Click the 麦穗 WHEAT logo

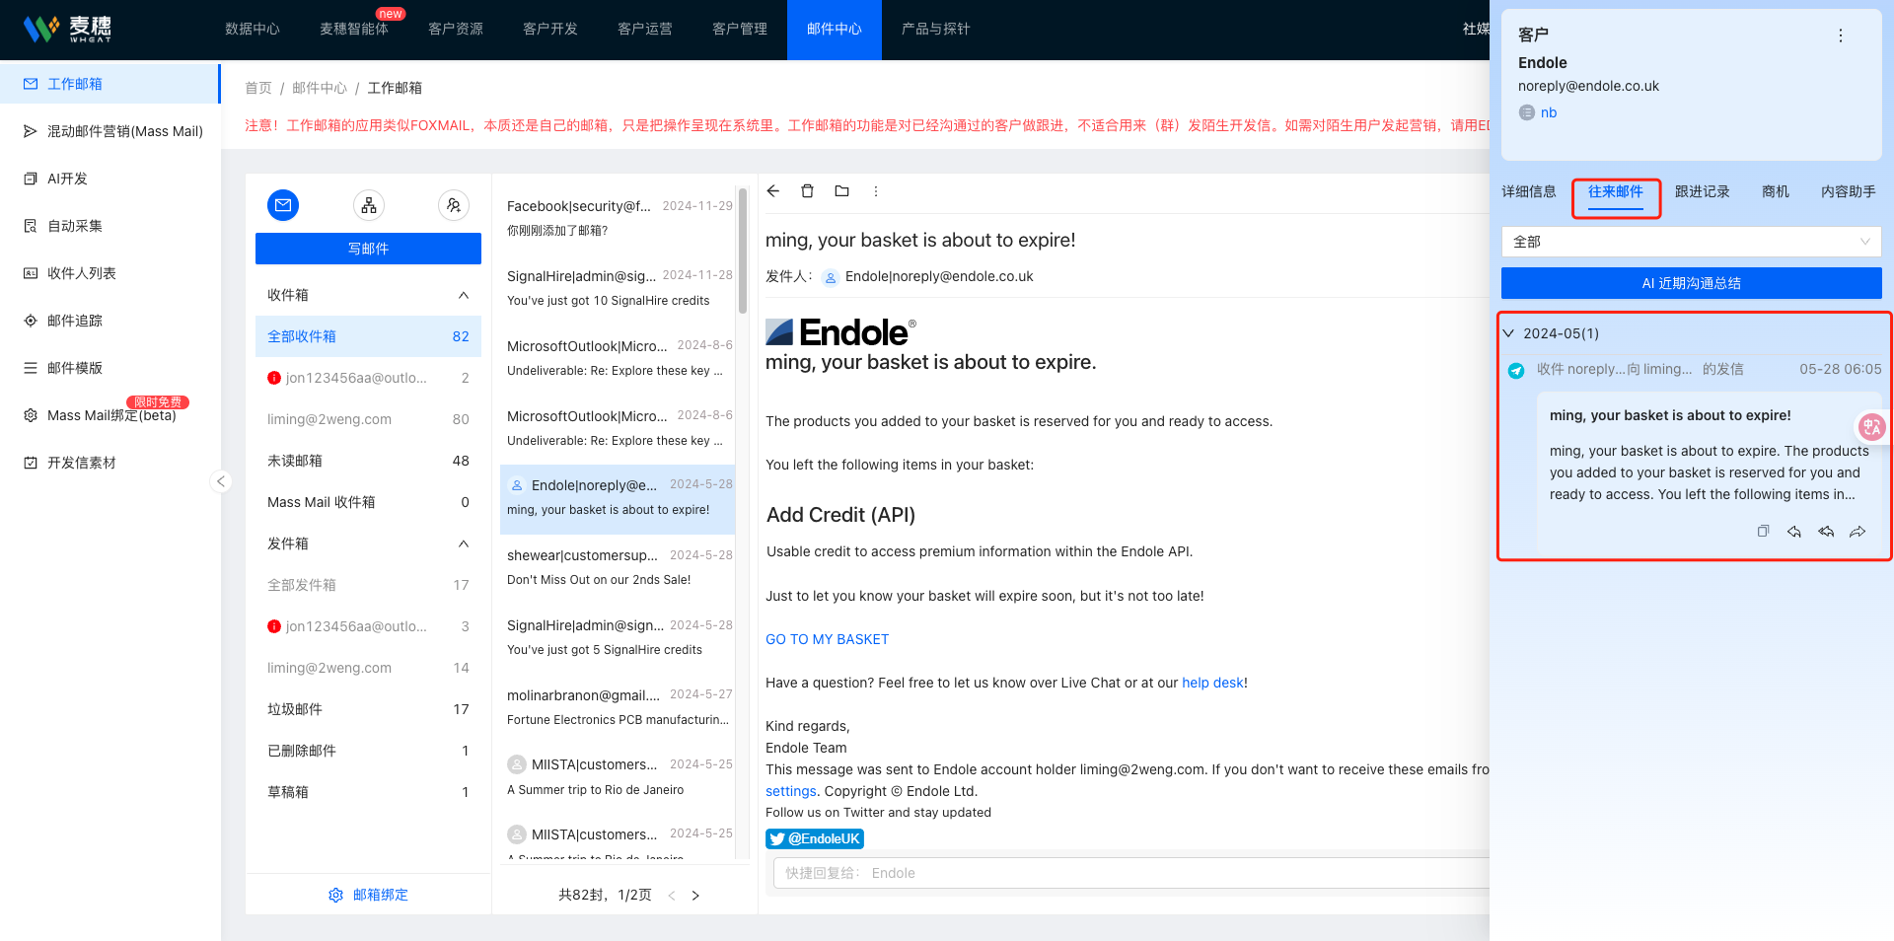(67, 30)
